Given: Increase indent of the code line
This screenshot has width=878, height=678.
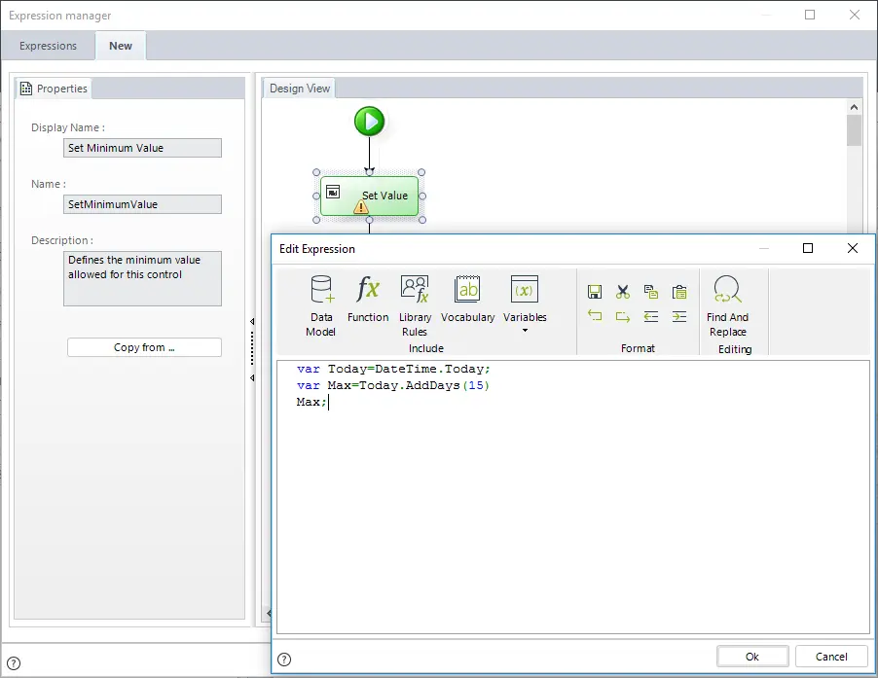Looking at the screenshot, I should tap(679, 316).
